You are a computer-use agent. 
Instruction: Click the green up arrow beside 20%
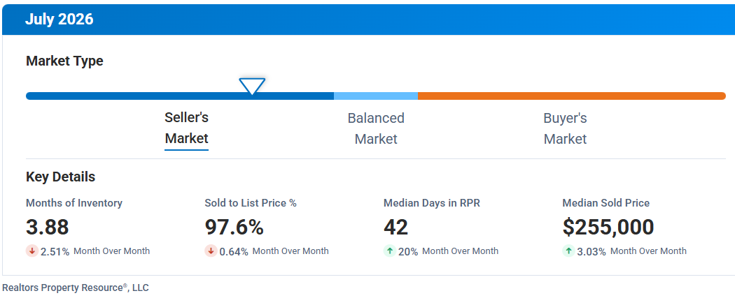coord(389,251)
